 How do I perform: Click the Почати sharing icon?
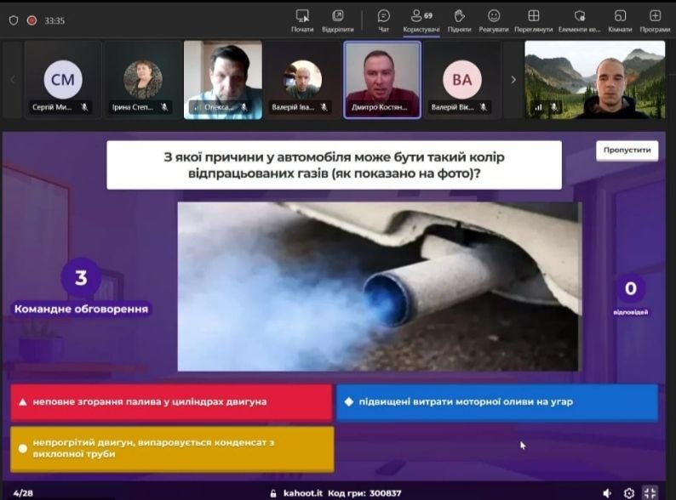(302, 20)
